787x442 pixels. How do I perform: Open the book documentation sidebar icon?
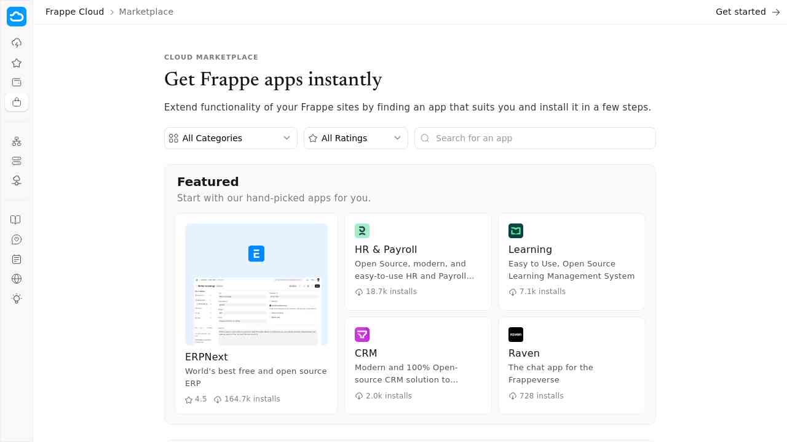click(17, 220)
